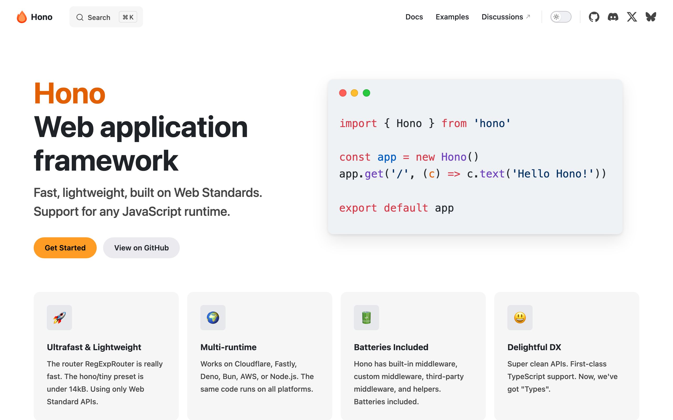The width and height of the screenshot is (673, 420).
Task: Click the Batteries Included heading
Action: [391, 347]
